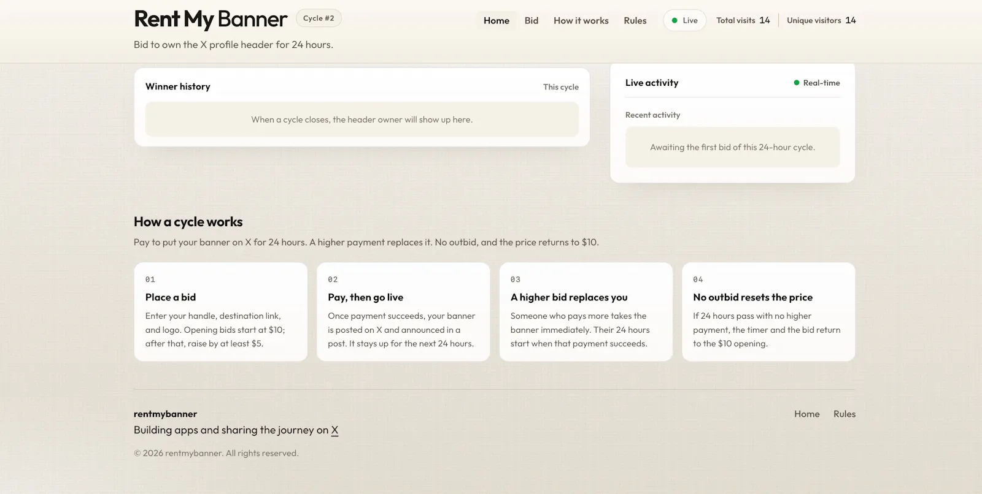Click the step number 02 label

click(333, 279)
